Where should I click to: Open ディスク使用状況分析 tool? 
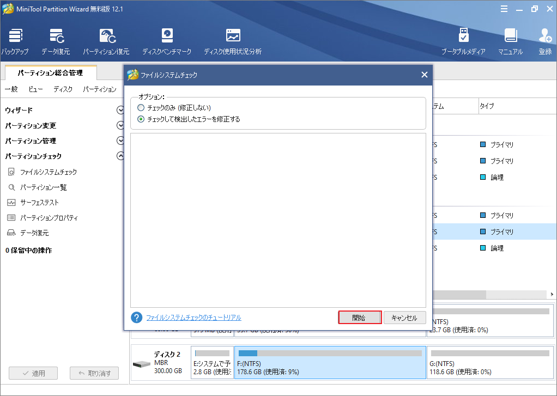(233, 41)
